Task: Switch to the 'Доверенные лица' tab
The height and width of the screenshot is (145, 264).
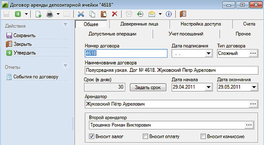Action: pos(139,24)
